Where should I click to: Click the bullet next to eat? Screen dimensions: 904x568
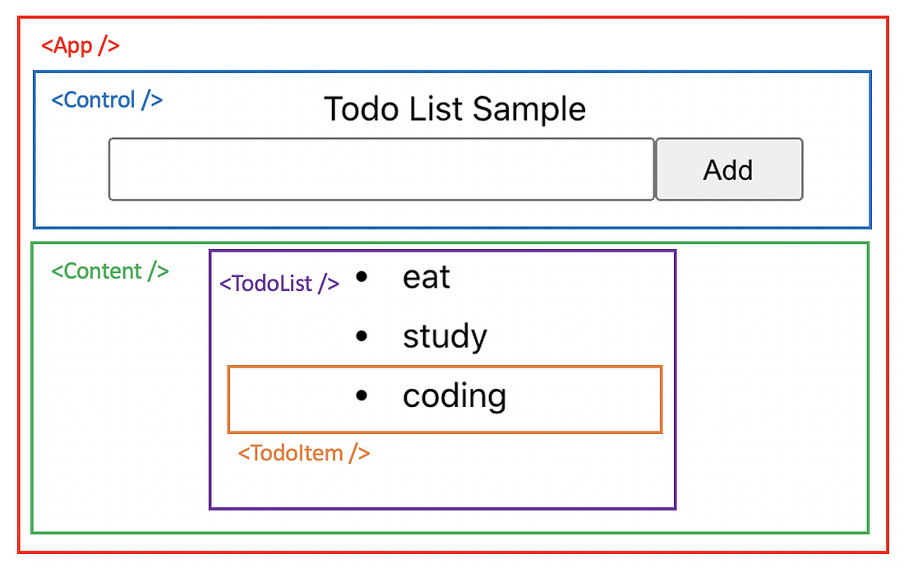360,276
